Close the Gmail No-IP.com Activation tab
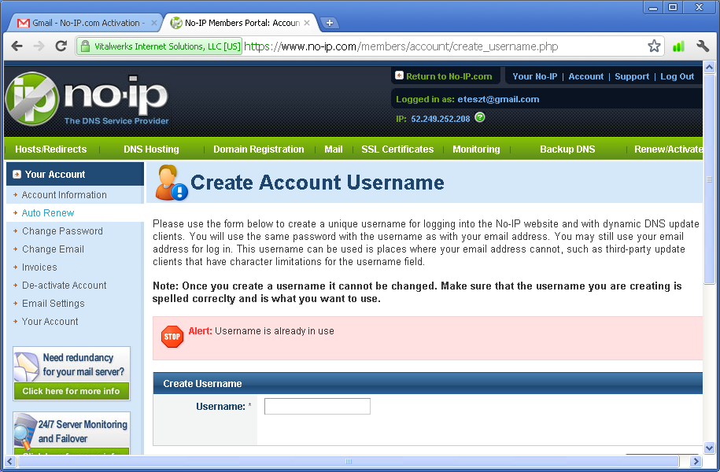Screen dimensions: 720x472 point(153,23)
